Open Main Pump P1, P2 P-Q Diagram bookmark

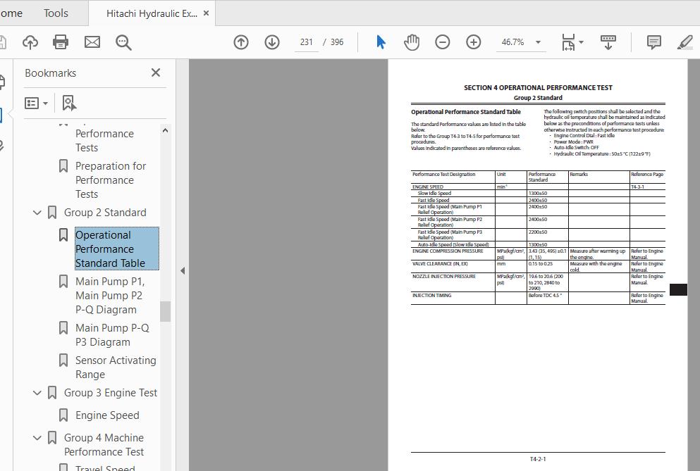coord(110,295)
